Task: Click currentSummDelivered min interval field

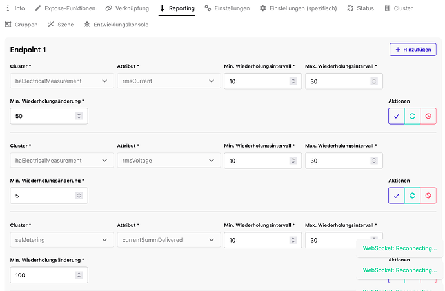Action: [262, 240]
